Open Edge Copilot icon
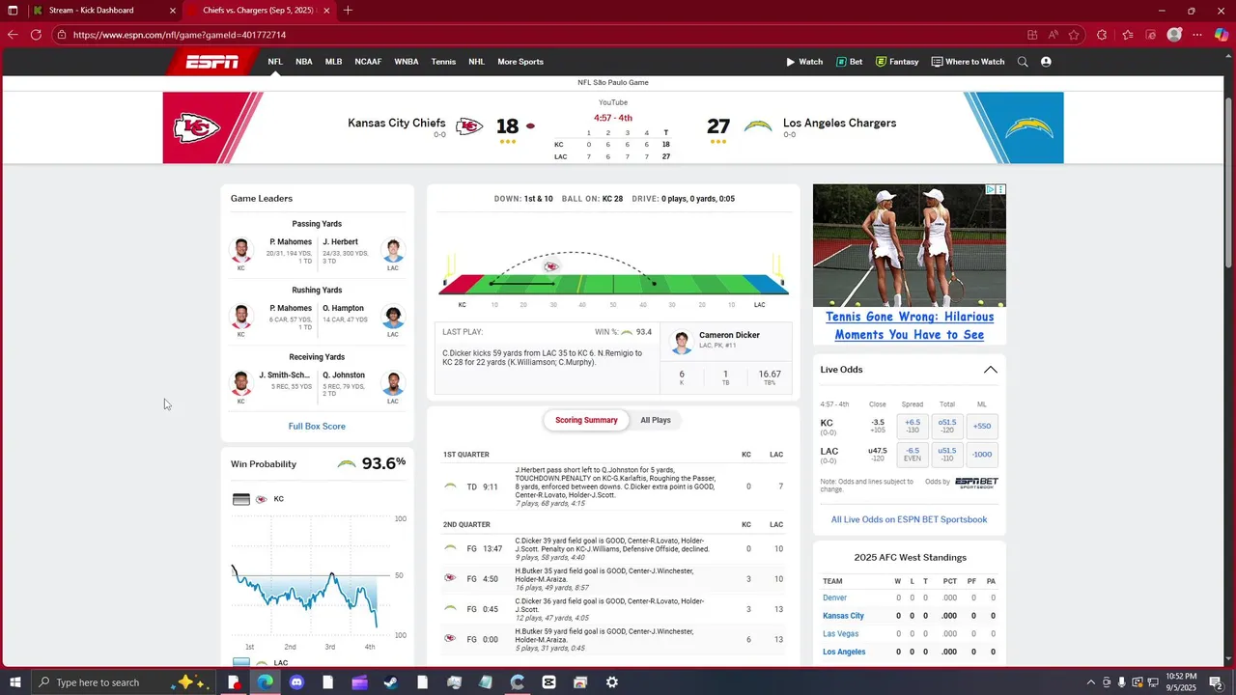The width and height of the screenshot is (1236, 695). pos(1222,35)
